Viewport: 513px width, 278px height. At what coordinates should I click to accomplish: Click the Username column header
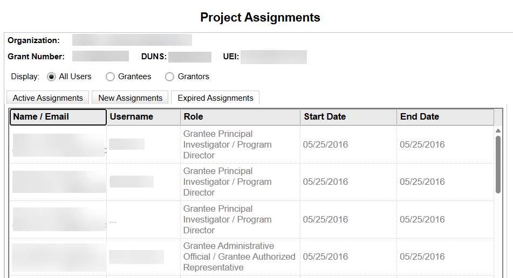(143, 117)
